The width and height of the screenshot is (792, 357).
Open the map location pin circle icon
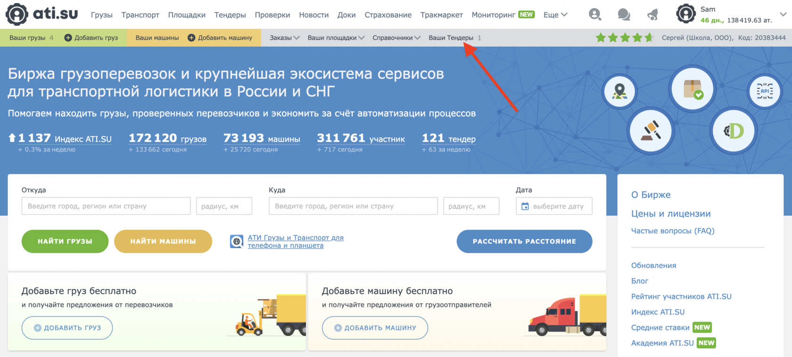[619, 91]
